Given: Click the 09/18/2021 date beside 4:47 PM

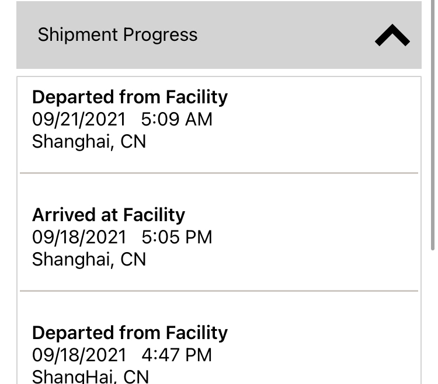Looking at the screenshot, I should tap(79, 355).
